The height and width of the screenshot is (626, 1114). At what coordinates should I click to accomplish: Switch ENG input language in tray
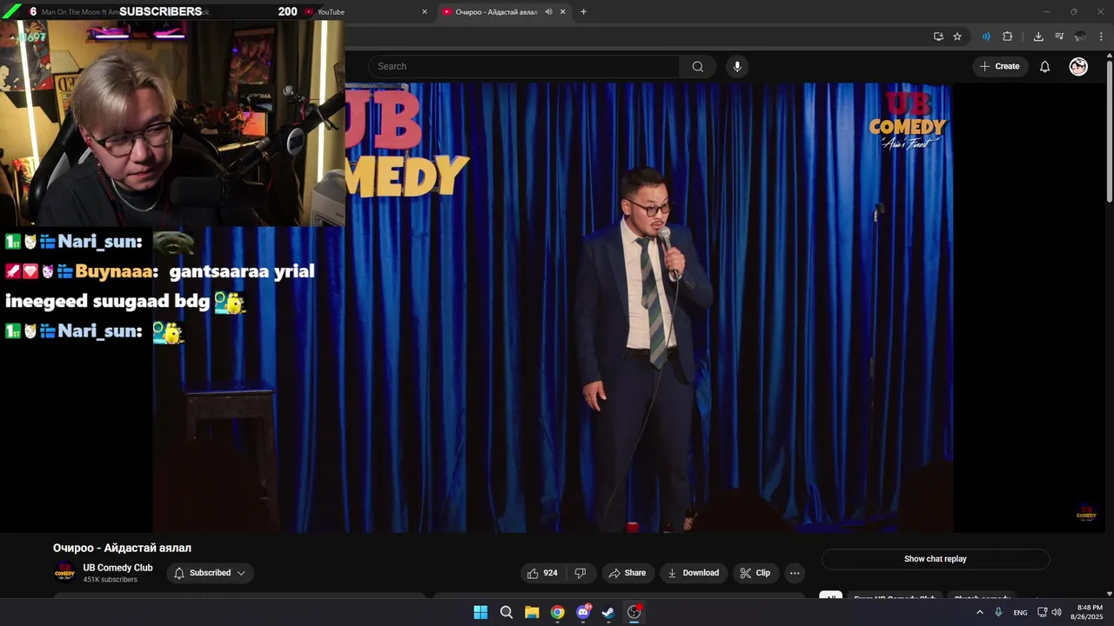(1021, 612)
